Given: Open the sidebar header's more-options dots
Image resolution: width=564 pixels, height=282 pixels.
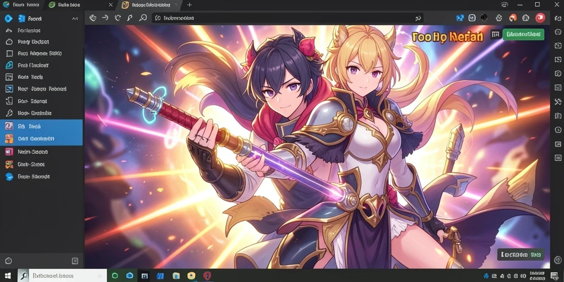Looking at the screenshot, I should pos(75,18).
